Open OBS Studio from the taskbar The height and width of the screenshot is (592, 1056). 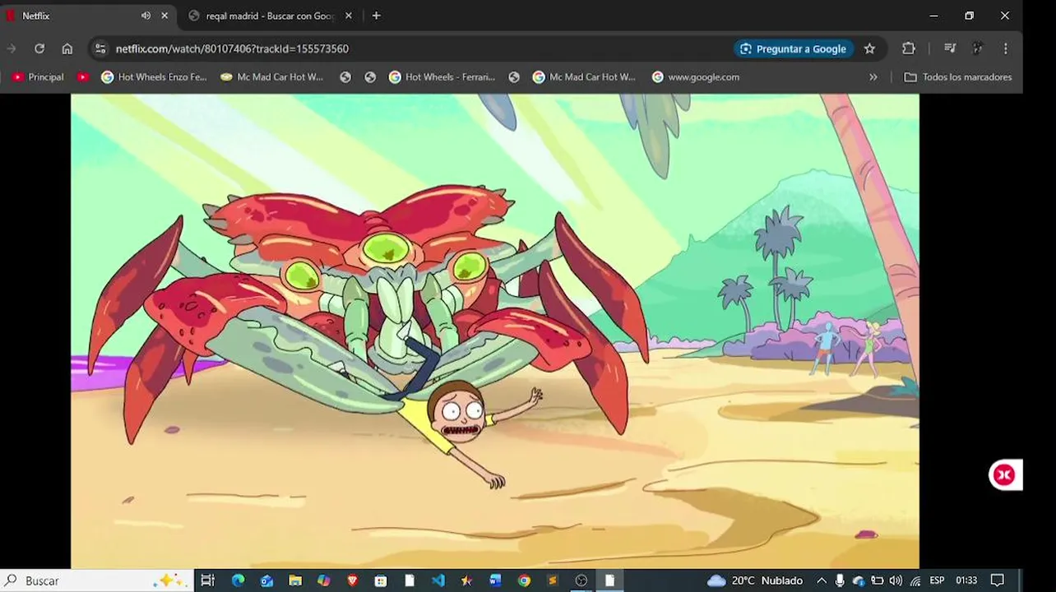pos(581,580)
